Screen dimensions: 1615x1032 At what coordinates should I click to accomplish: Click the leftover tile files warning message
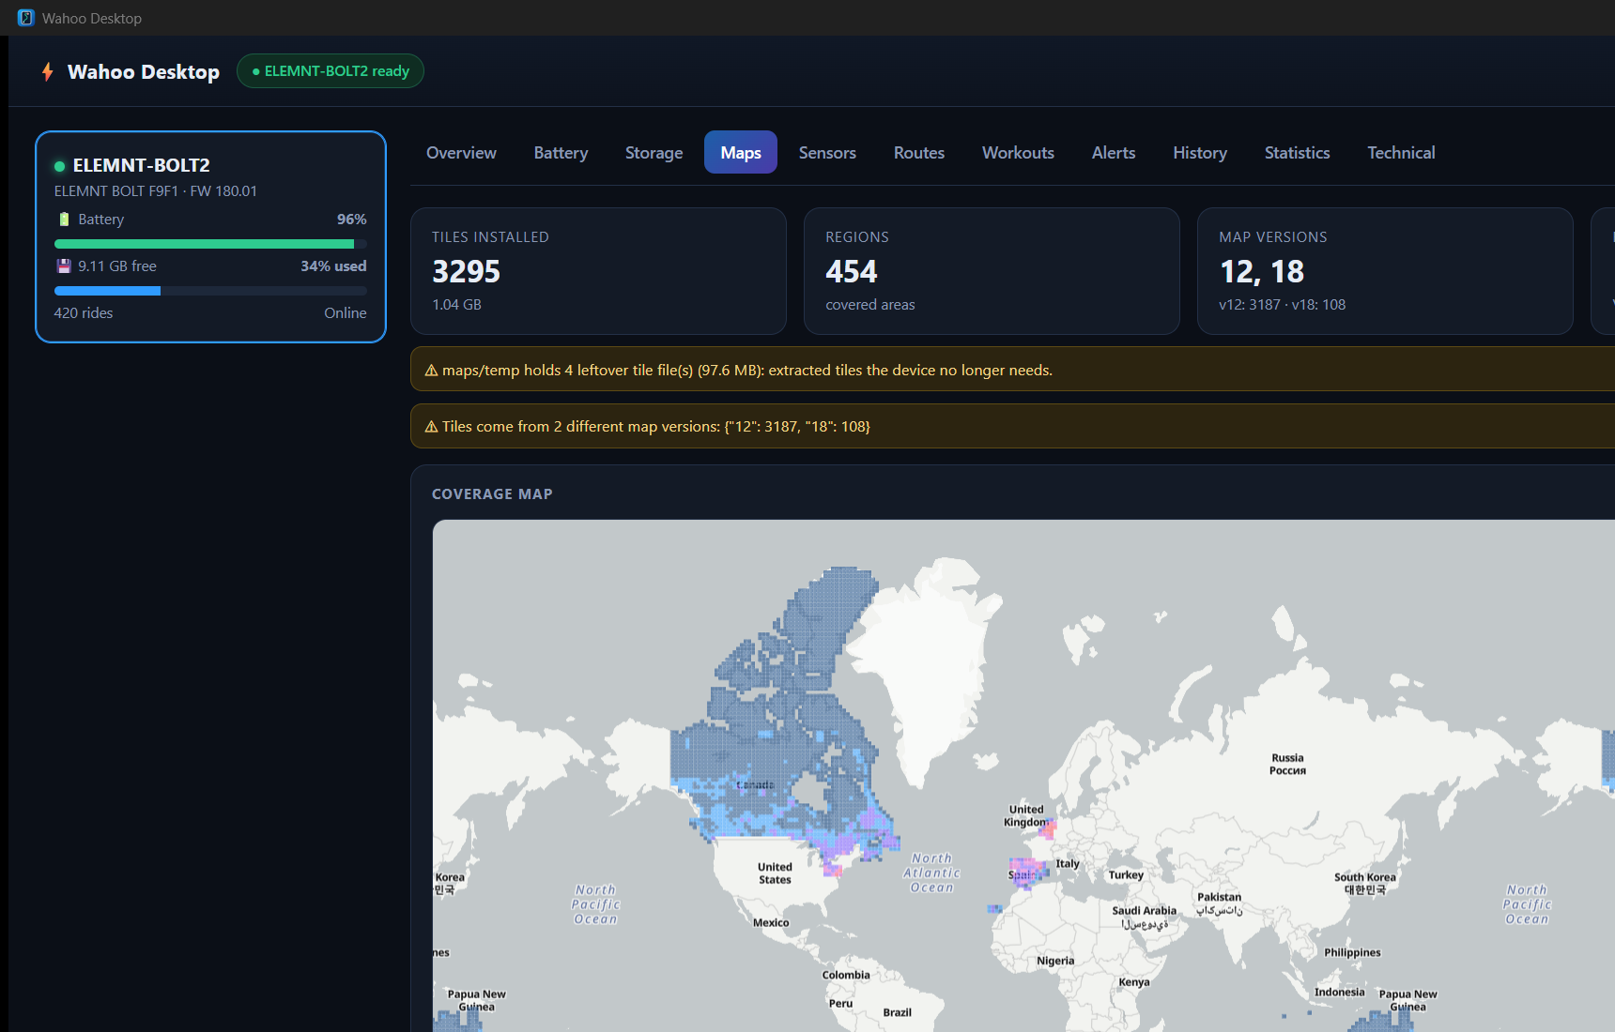pos(747,371)
